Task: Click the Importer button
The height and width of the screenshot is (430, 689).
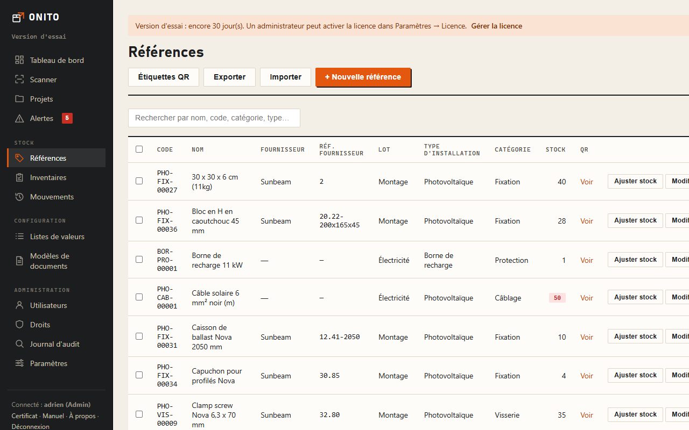Action: (x=285, y=77)
